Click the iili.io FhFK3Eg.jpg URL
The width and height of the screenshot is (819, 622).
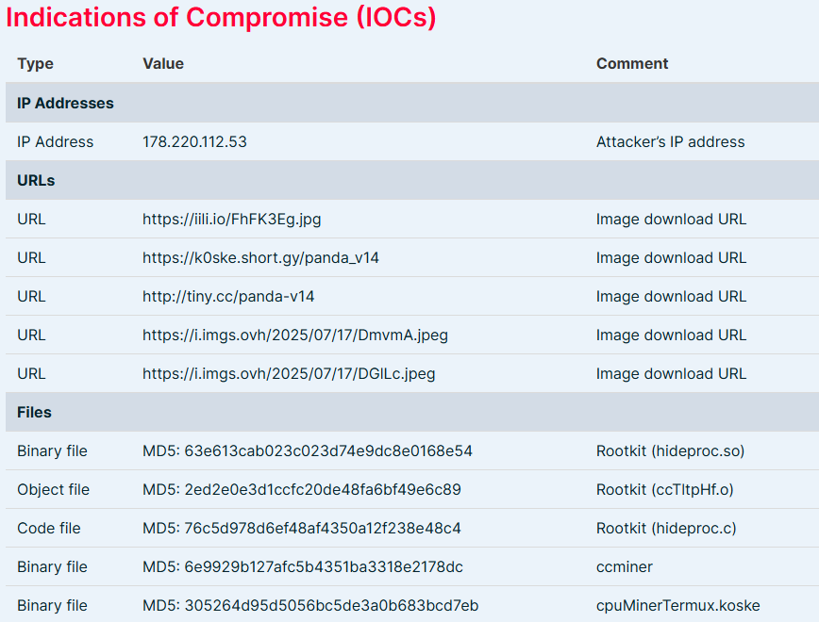[x=232, y=219]
